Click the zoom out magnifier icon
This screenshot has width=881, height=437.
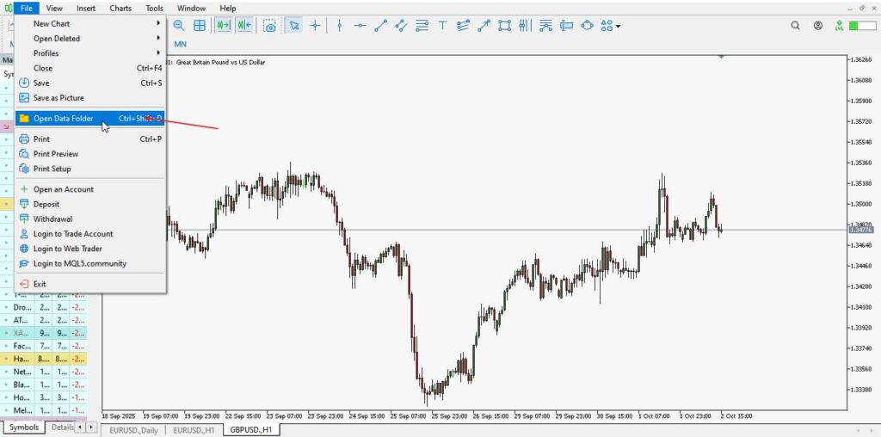pos(179,26)
